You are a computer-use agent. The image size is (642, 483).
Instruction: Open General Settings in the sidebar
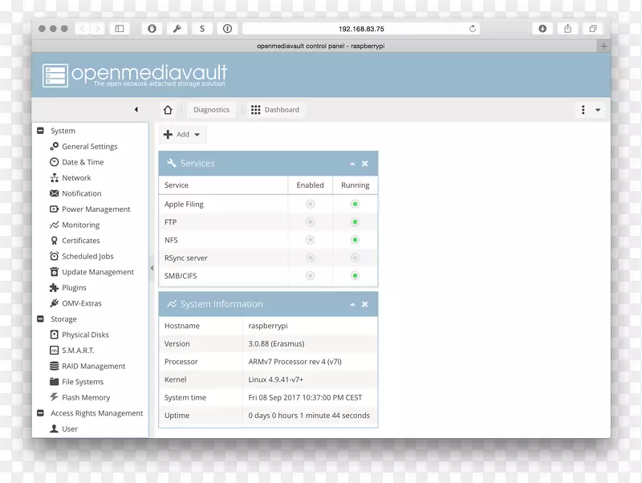(89, 147)
